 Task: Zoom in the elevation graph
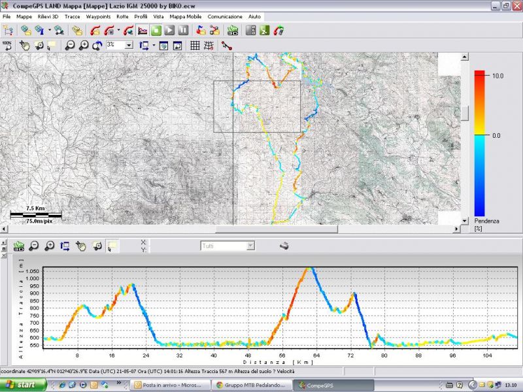pyautogui.click(x=50, y=246)
